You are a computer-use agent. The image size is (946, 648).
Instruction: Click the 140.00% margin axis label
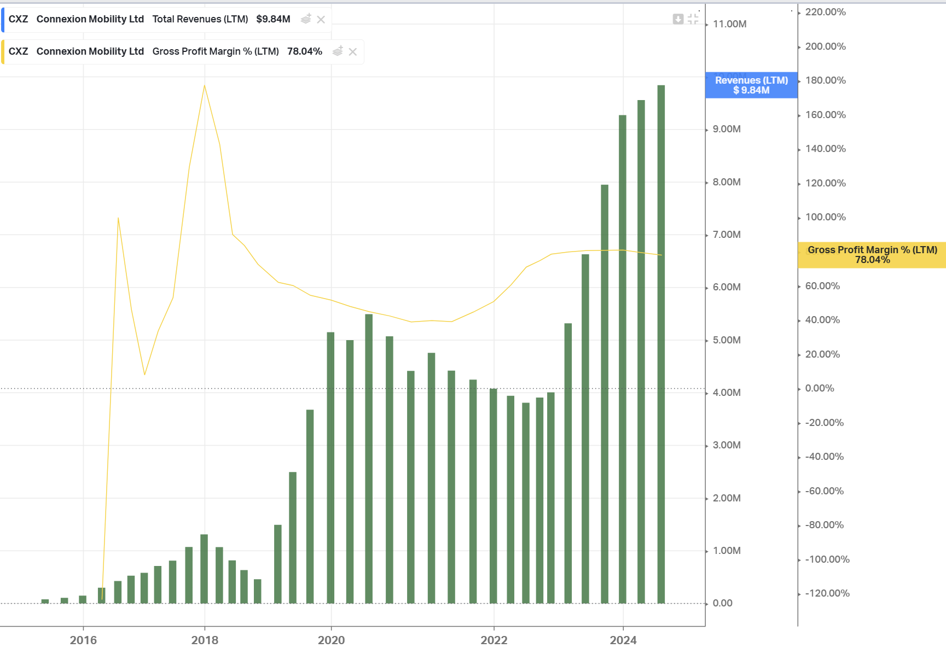point(825,149)
